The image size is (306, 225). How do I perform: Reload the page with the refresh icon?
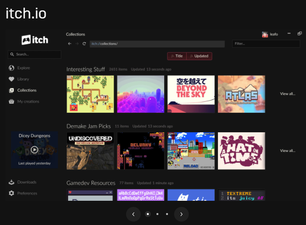84,44
